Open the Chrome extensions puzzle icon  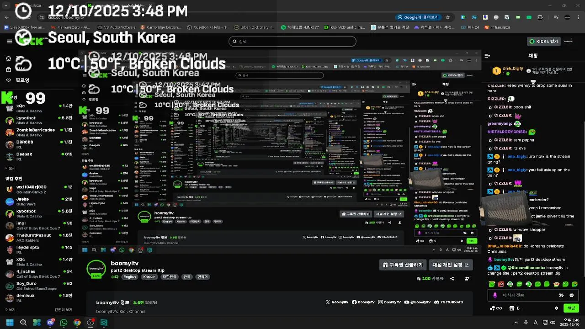540,17
